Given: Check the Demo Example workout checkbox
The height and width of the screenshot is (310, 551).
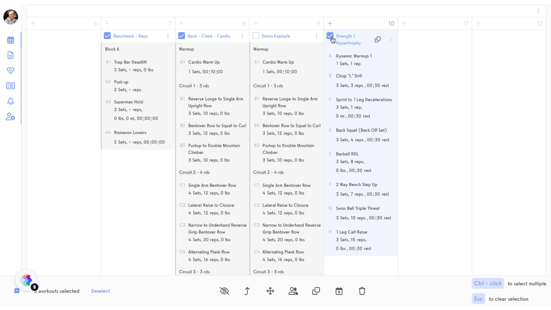Looking at the screenshot, I should pos(256,36).
